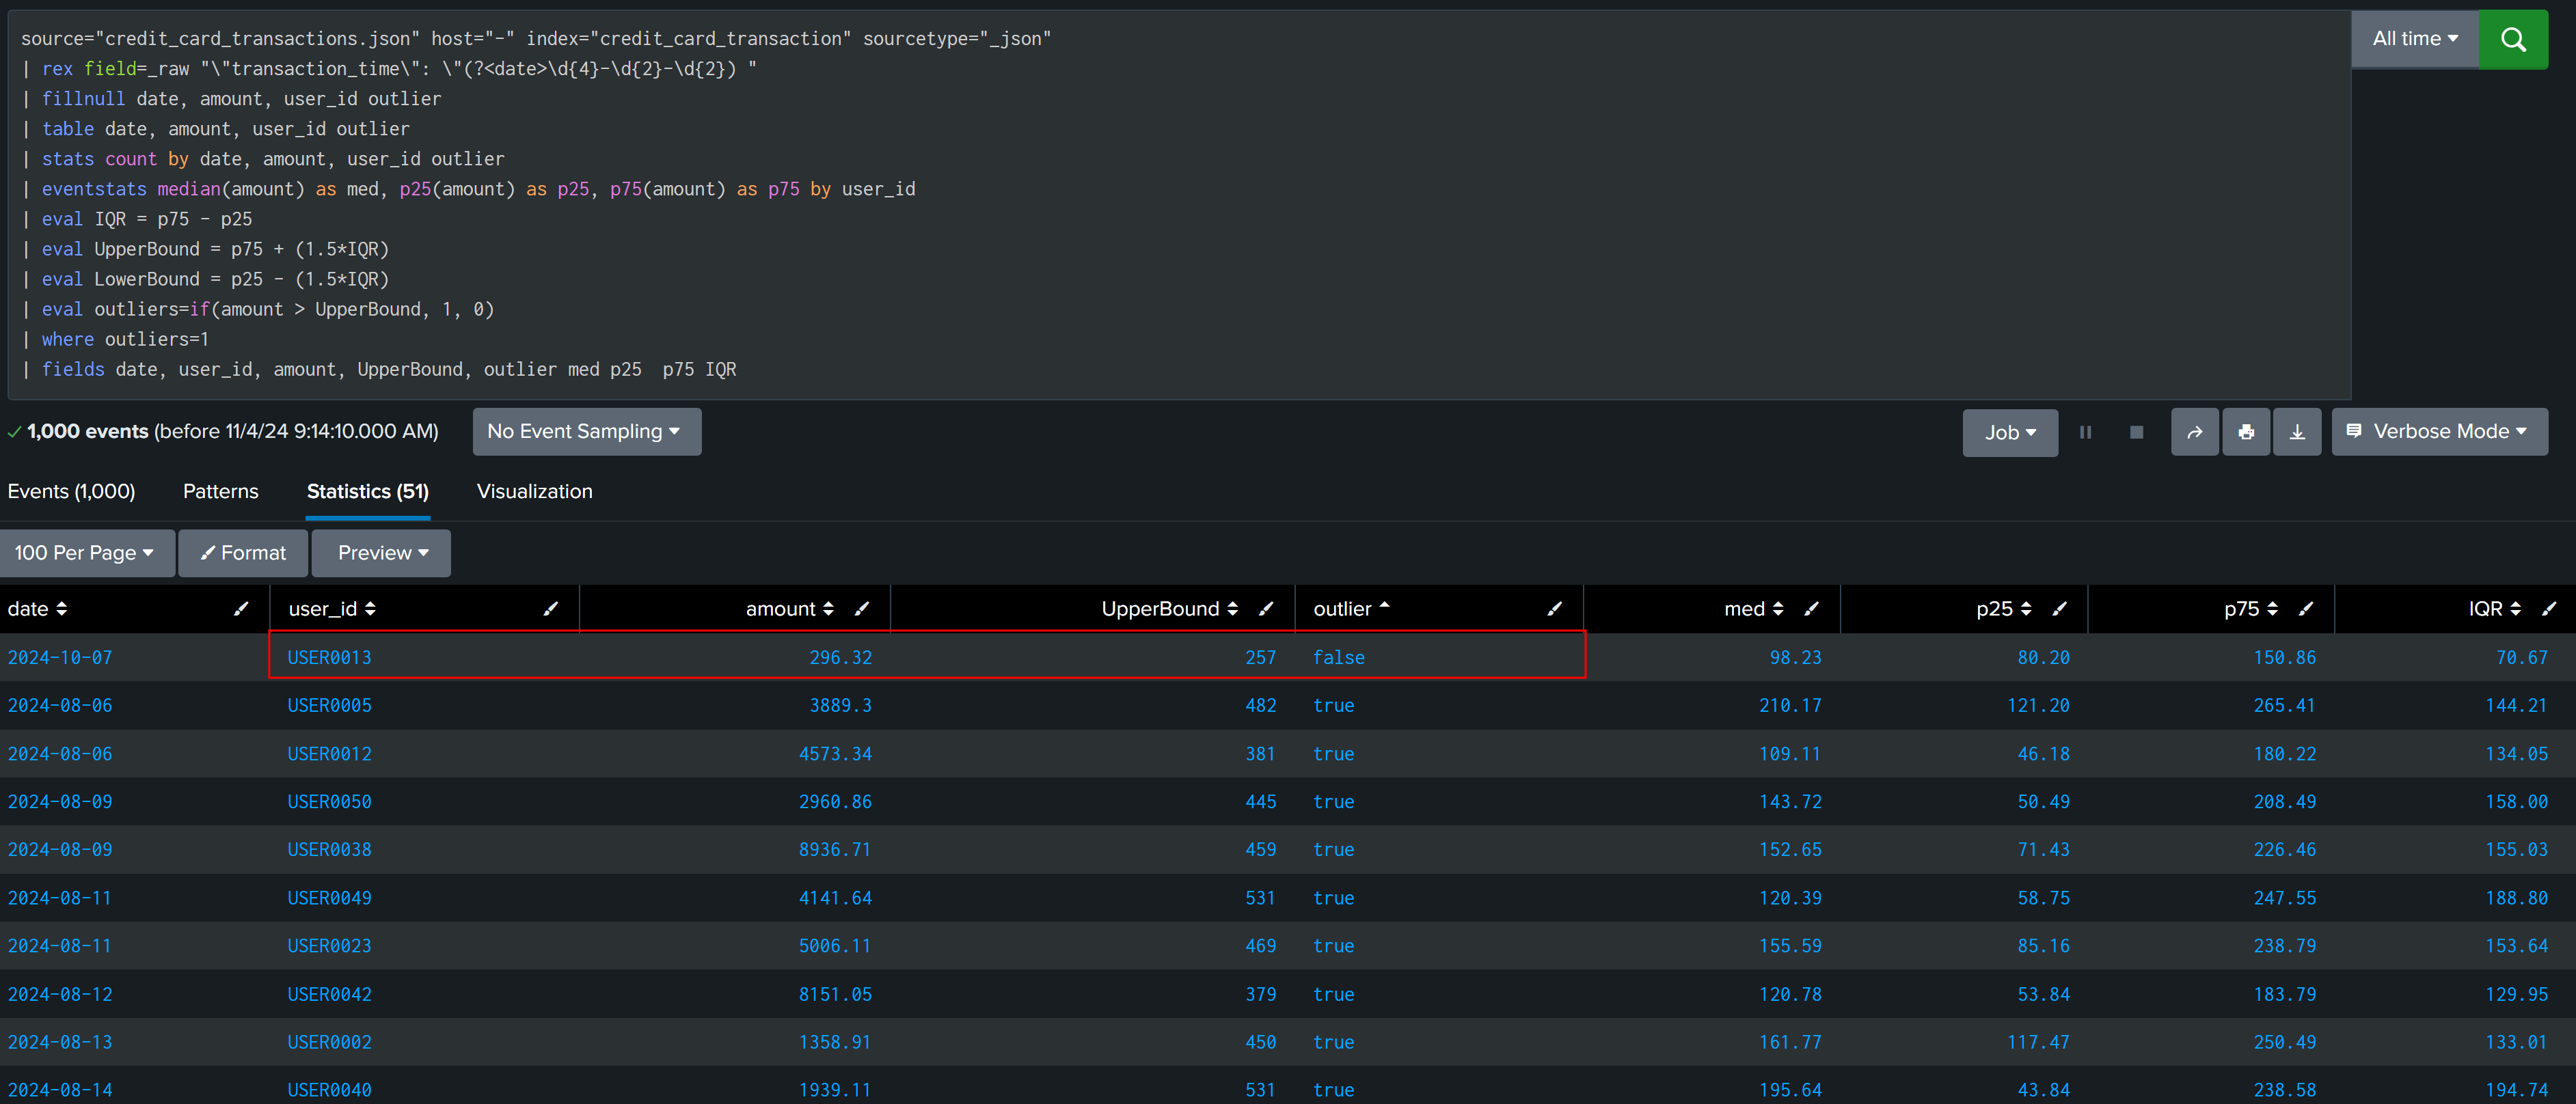The height and width of the screenshot is (1104, 2576).
Task: Click the export download icon
Action: click(2297, 432)
